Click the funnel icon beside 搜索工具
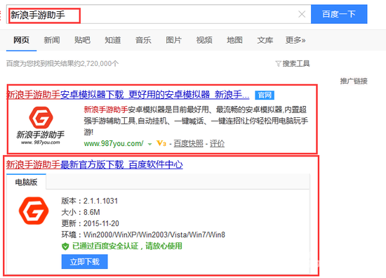 [278, 64]
